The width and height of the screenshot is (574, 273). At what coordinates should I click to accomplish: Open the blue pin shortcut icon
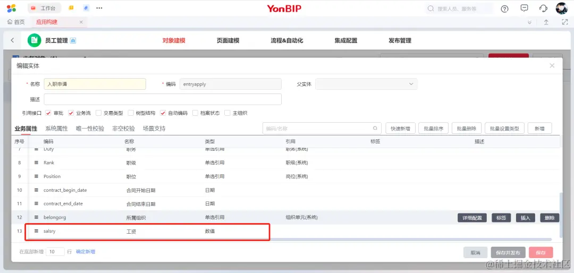coord(86,7)
